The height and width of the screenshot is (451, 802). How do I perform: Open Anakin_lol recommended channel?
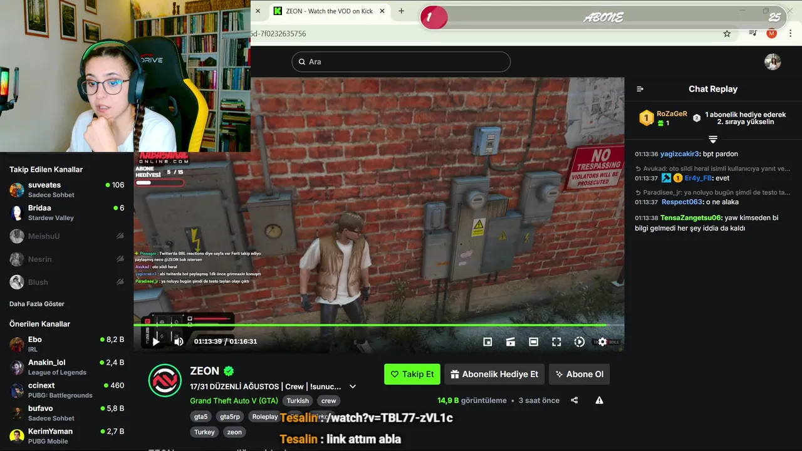coord(66,367)
